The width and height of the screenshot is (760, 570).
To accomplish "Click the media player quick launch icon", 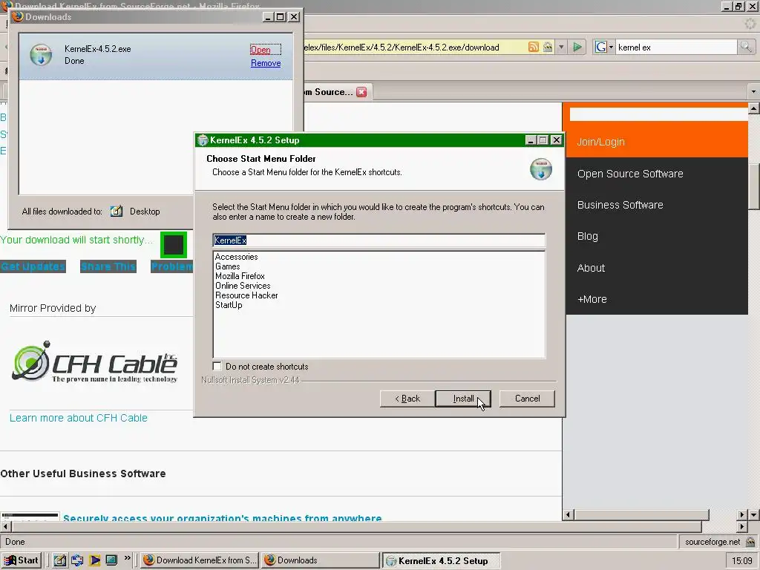I will pos(94,560).
